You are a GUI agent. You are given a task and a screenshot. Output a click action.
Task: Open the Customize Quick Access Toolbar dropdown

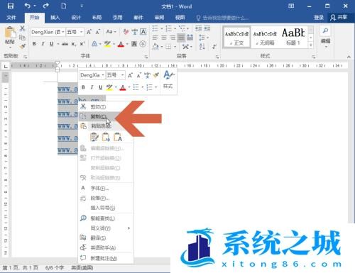[x=82, y=6]
